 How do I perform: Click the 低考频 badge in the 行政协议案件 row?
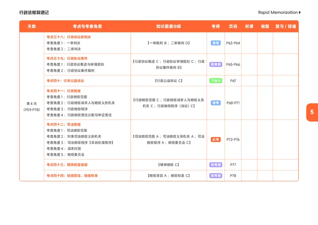pyautogui.click(x=215, y=64)
